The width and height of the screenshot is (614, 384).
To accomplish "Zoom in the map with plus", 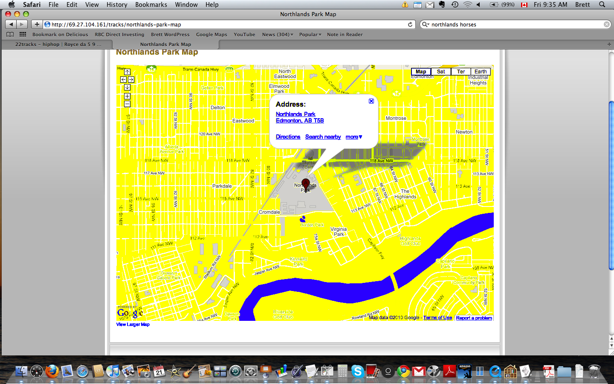I will 127,96.
